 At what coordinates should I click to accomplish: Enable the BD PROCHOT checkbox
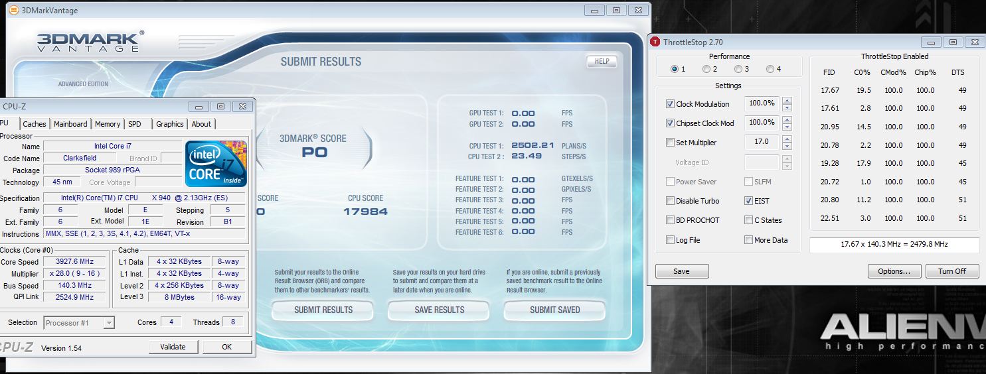click(670, 220)
